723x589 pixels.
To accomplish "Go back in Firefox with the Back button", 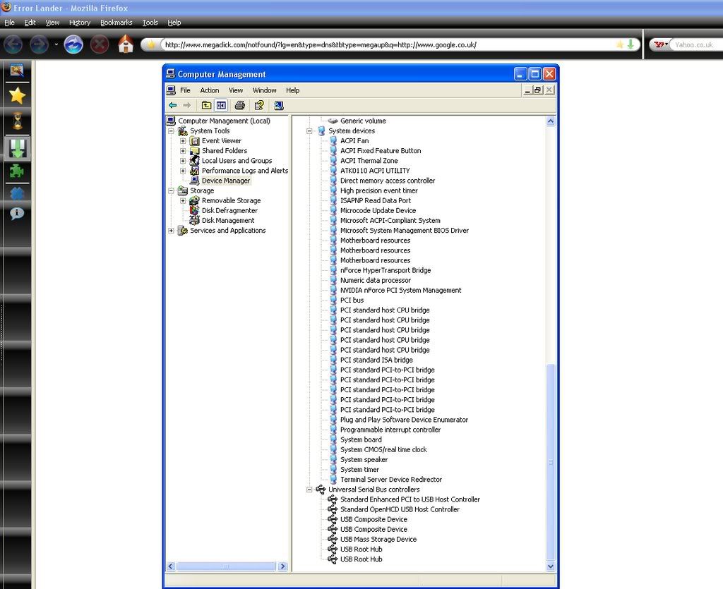I will pos(13,44).
